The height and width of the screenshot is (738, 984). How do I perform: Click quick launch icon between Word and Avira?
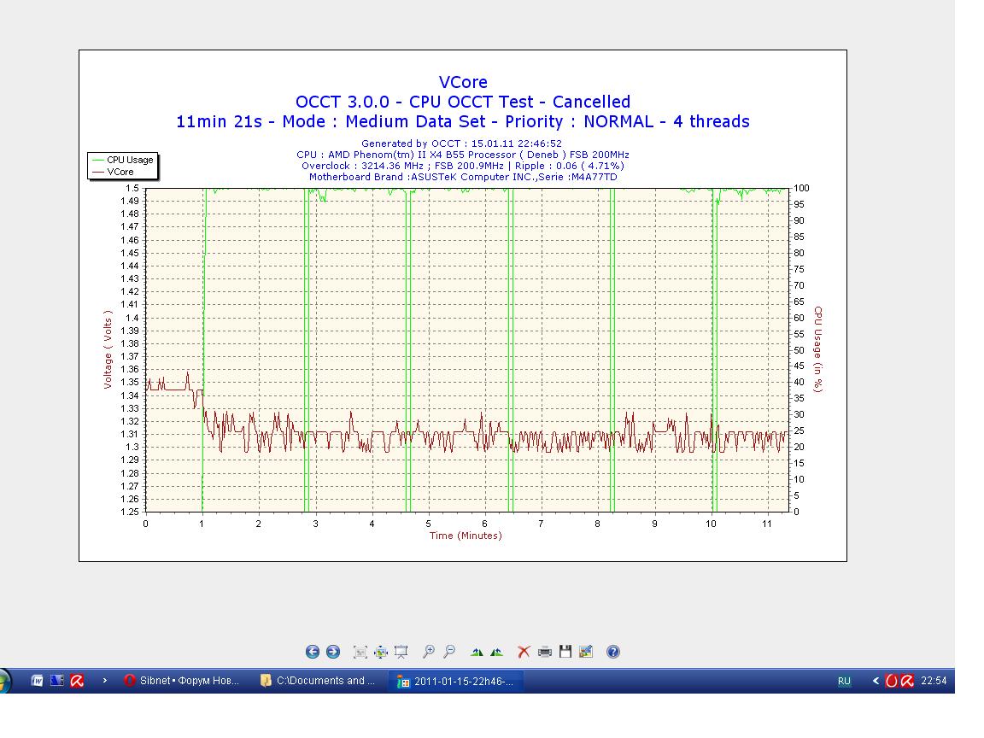click(x=57, y=681)
